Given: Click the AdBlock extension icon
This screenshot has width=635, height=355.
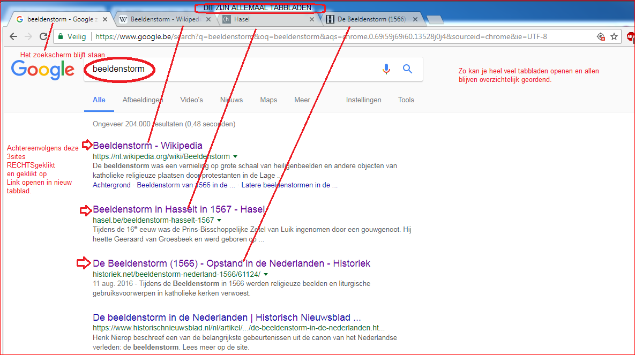Looking at the screenshot, I should point(631,36).
